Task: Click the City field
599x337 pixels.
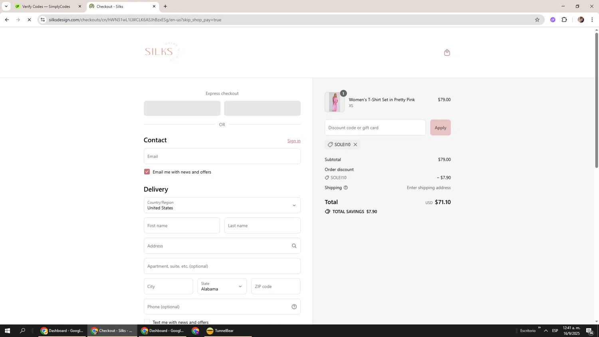Action: point(169,286)
